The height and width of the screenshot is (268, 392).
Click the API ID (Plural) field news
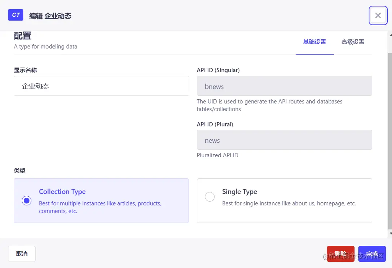[x=284, y=140]
